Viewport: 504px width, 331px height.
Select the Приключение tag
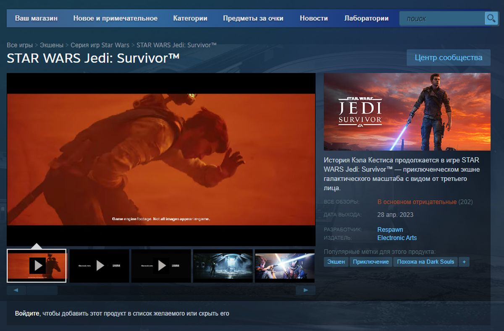[x=371, y=262]
